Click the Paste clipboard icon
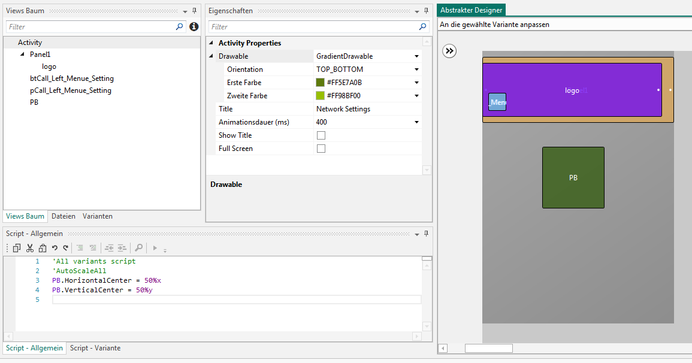 pyautogui.click(x=42, y=247)
